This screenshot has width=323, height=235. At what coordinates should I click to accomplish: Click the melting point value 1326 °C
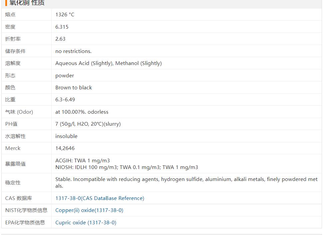pyautogui.click(x=65, y=15)
